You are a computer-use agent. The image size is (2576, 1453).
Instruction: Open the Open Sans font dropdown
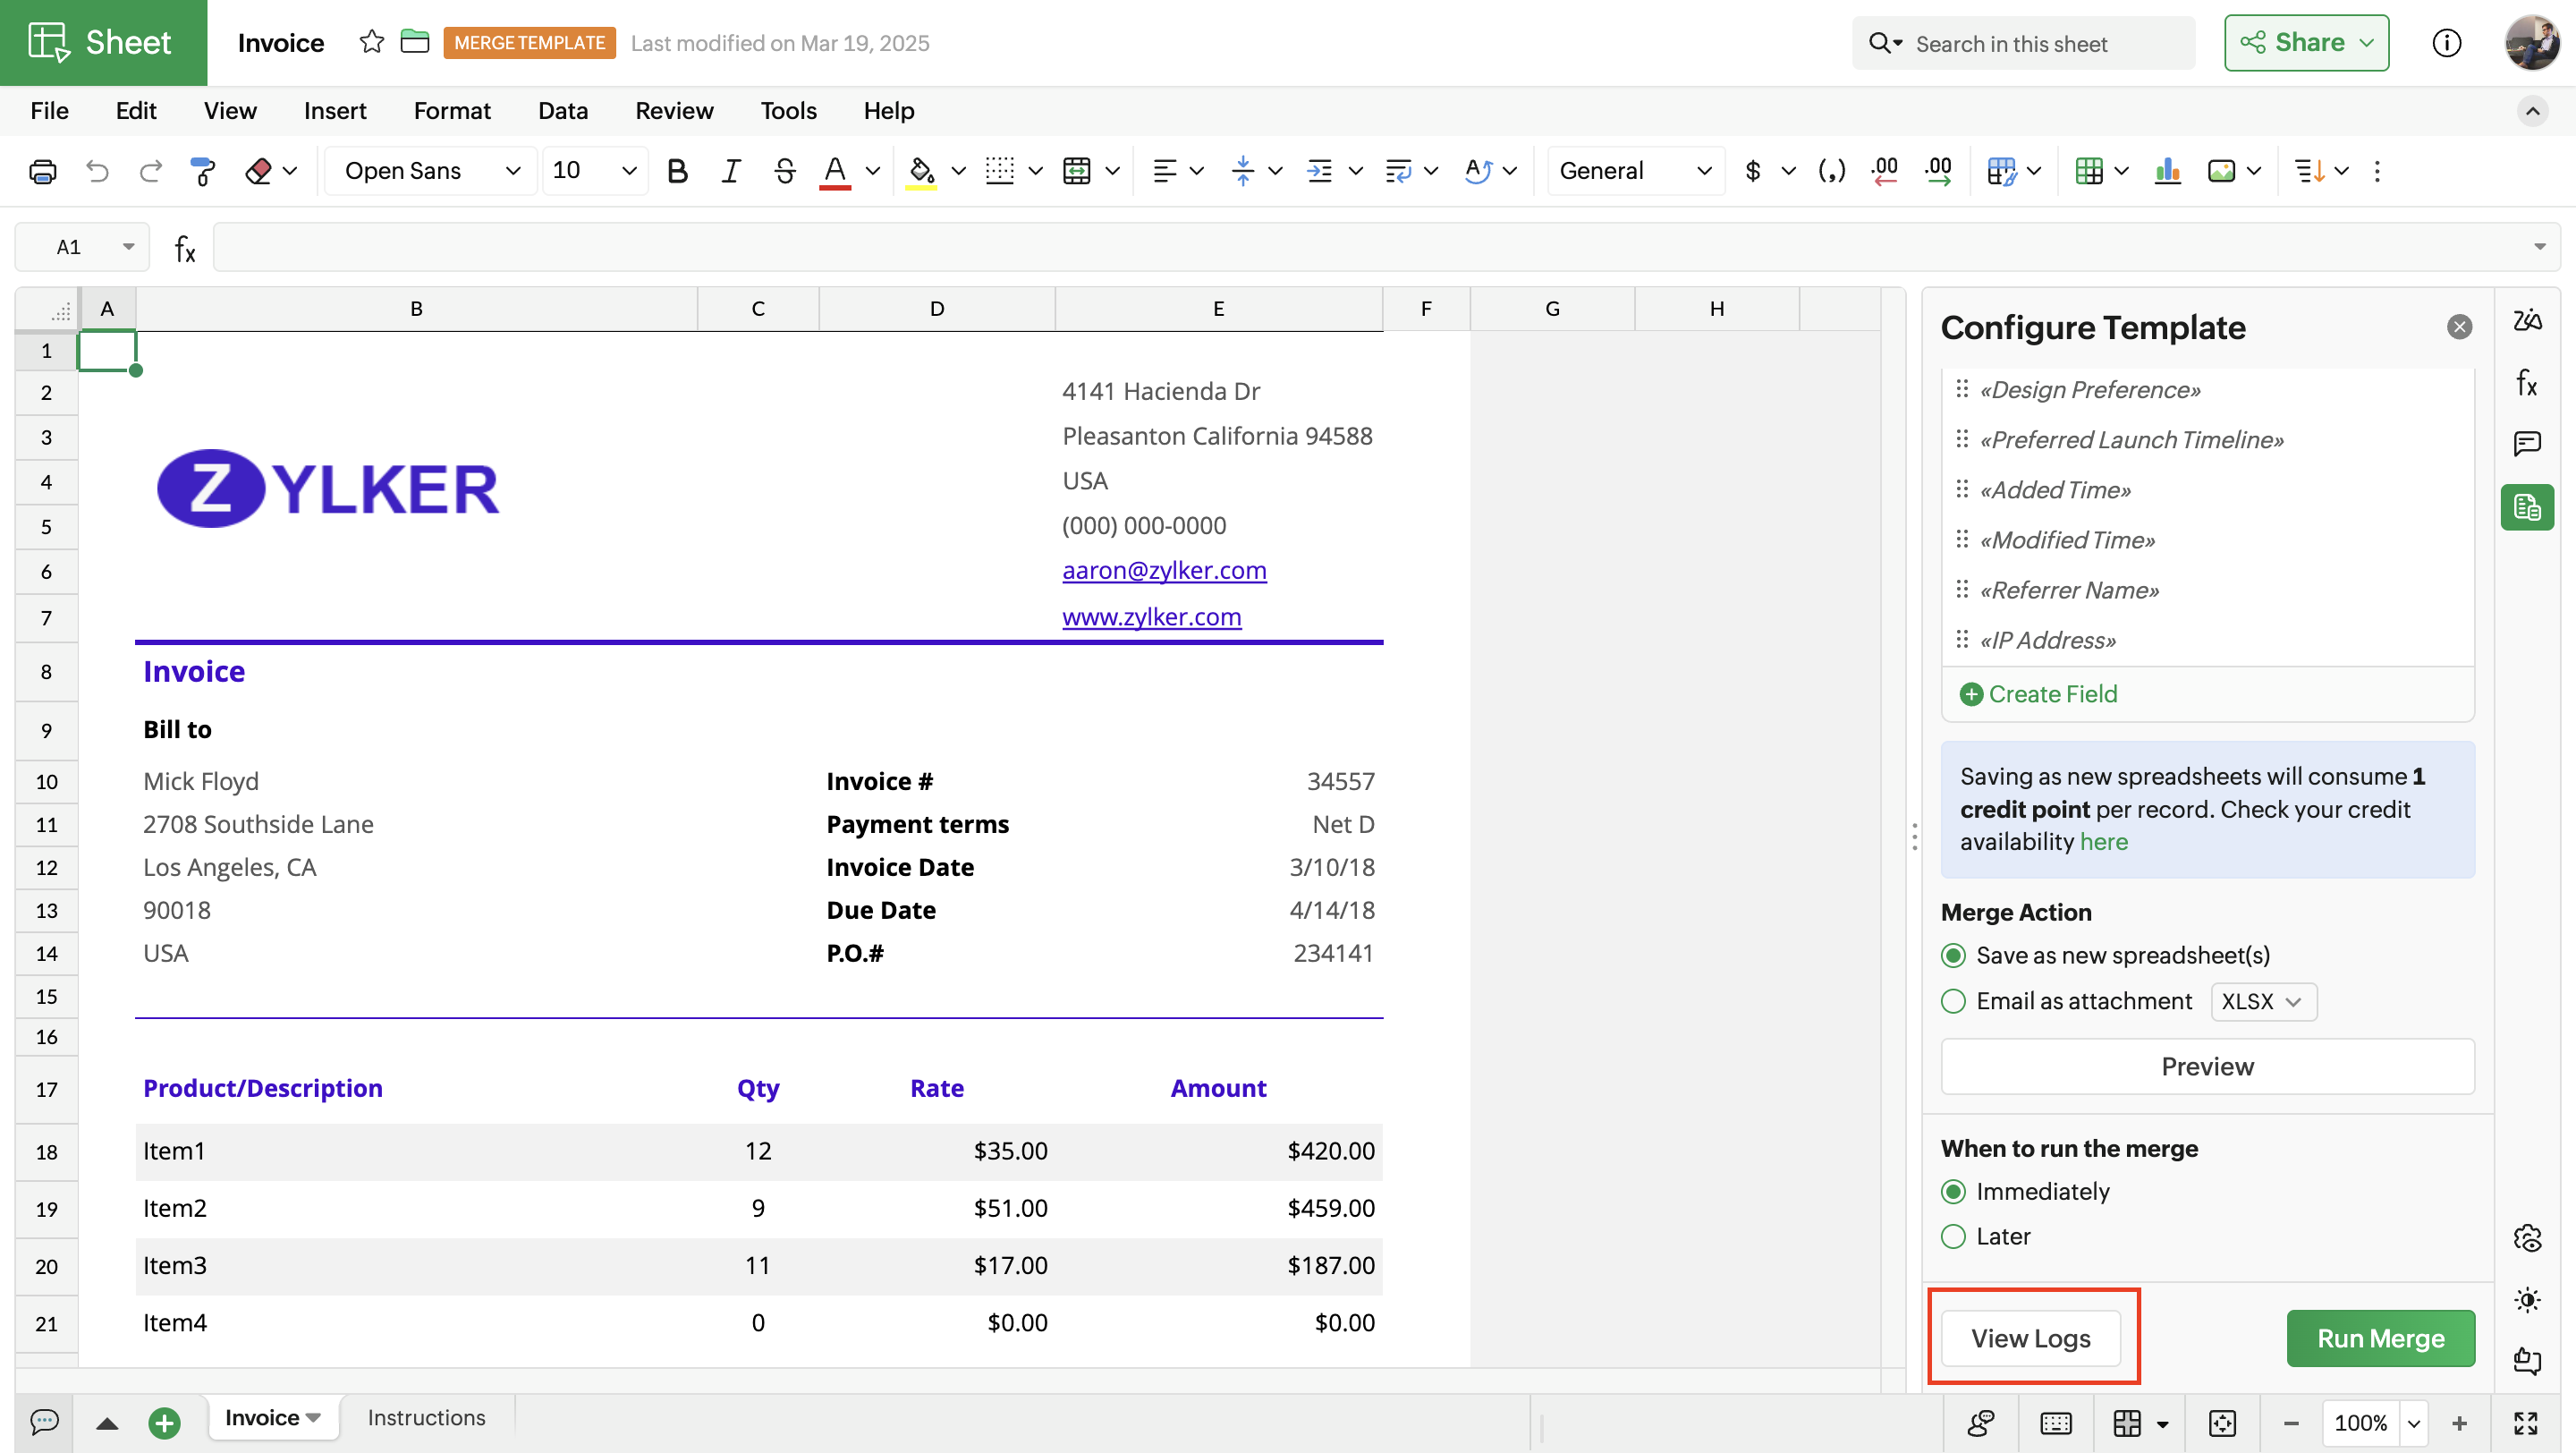pos(431,171)
